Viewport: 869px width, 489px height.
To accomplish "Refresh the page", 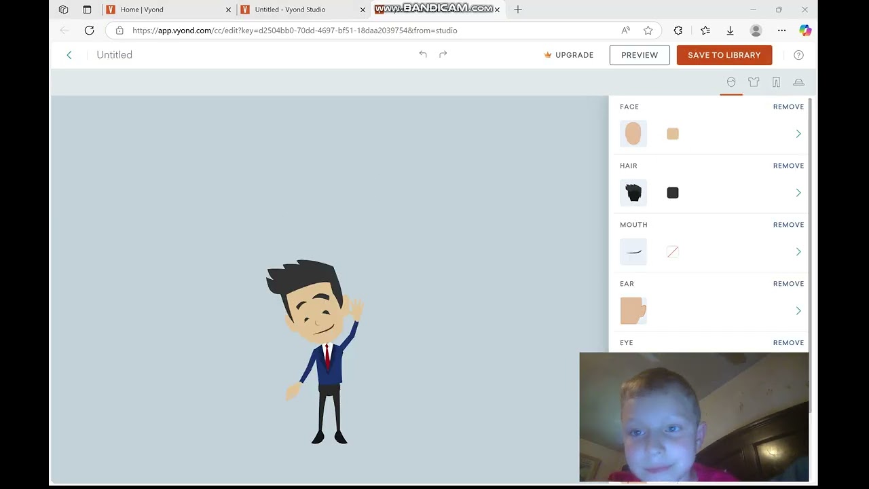I will pyautogui.click(x=89, y=31).
